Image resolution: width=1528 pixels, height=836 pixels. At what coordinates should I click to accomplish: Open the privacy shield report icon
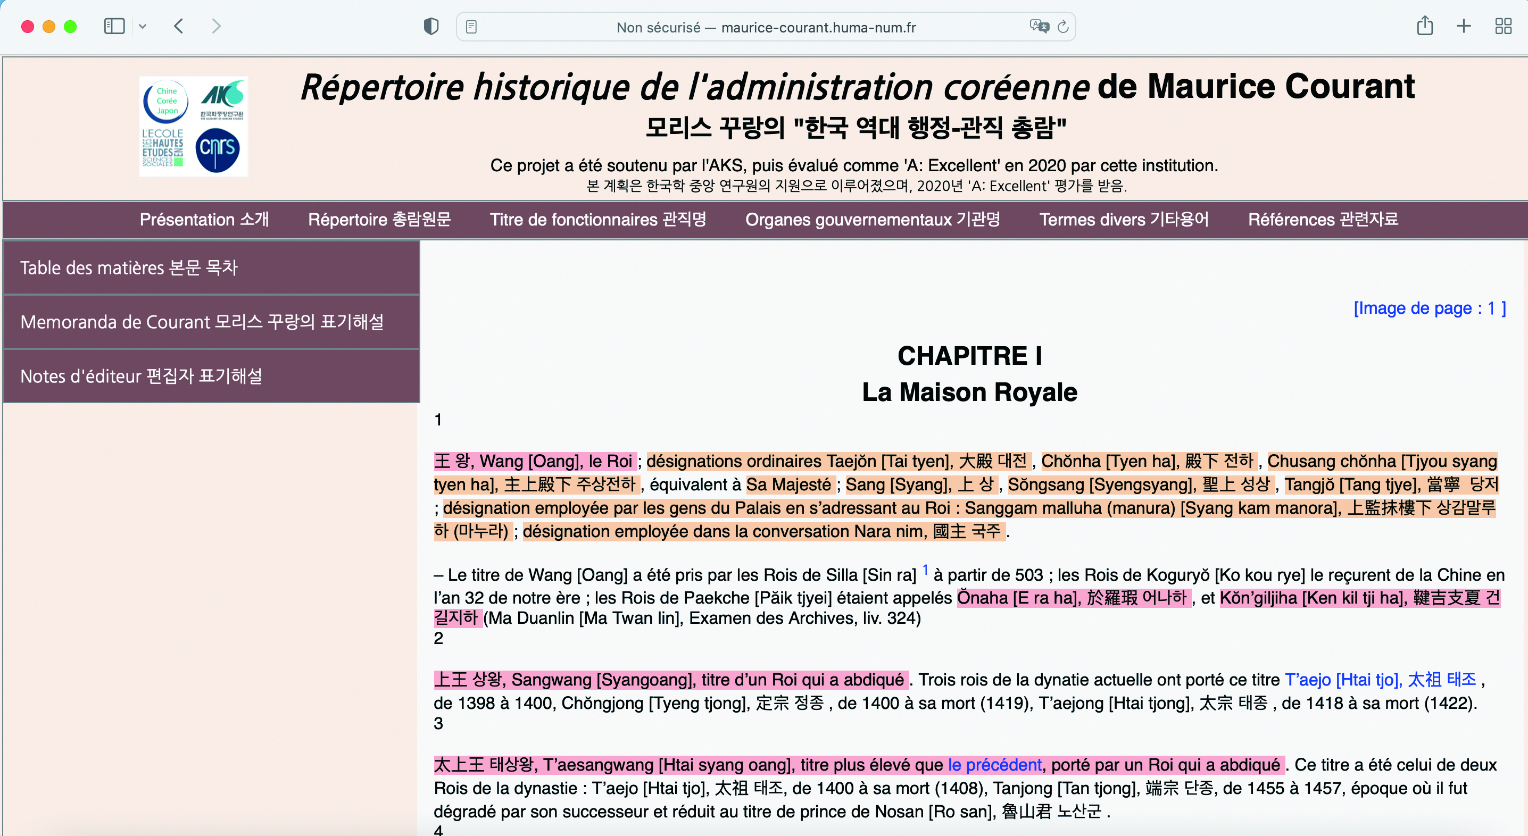coord(431,26)
